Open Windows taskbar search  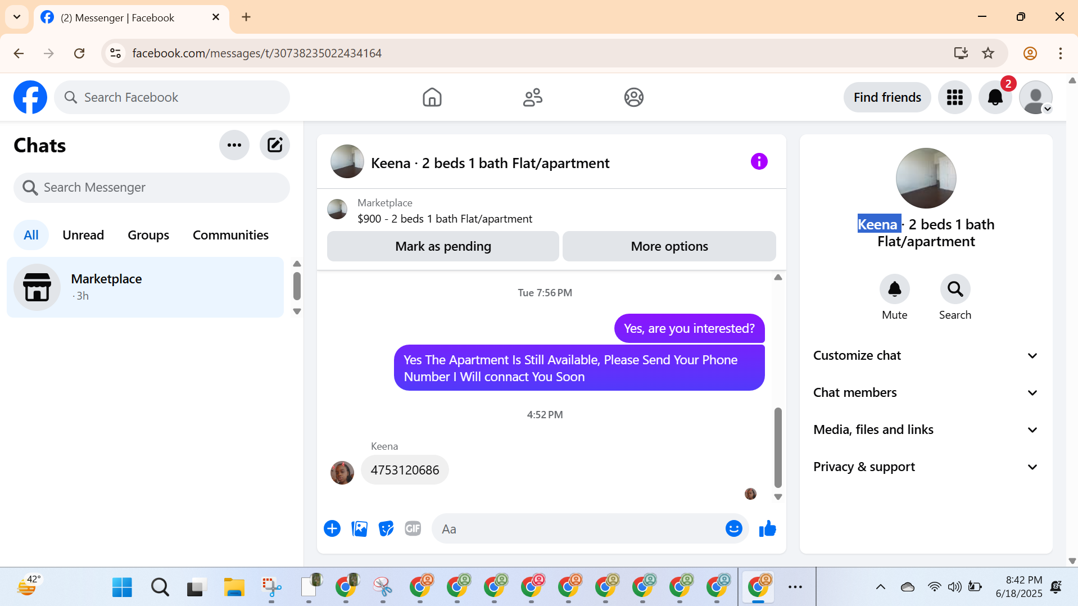tap(160, 587)
